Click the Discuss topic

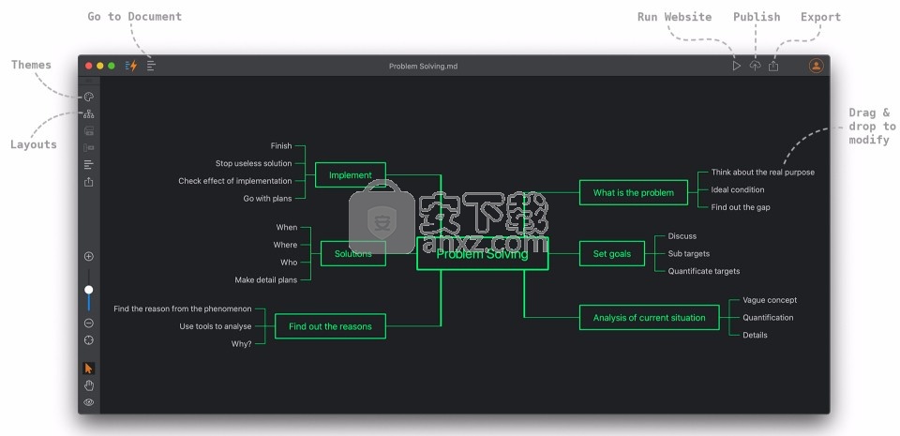tap(682, 235)
